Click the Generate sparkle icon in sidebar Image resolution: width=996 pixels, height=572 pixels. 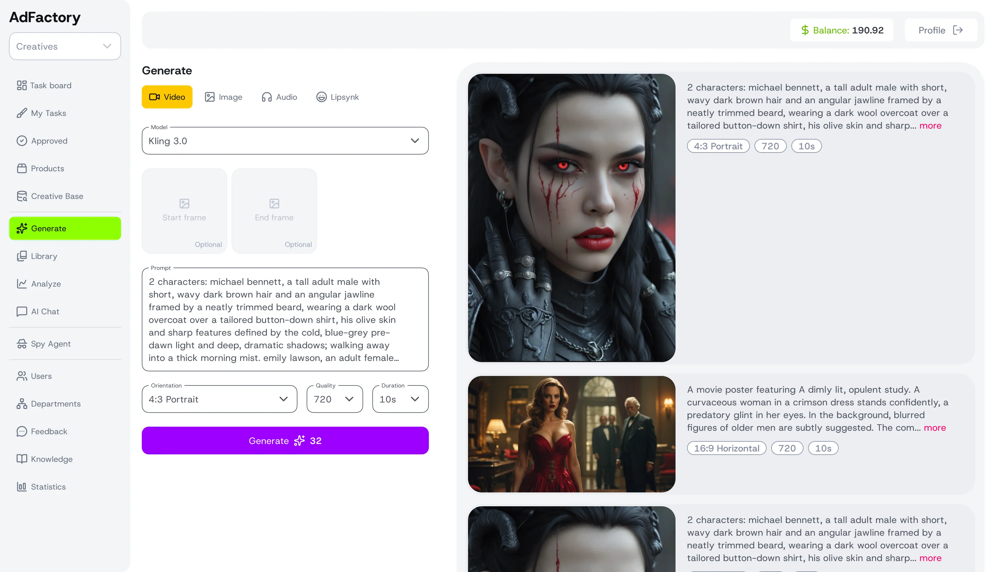(x=22, y=228)
